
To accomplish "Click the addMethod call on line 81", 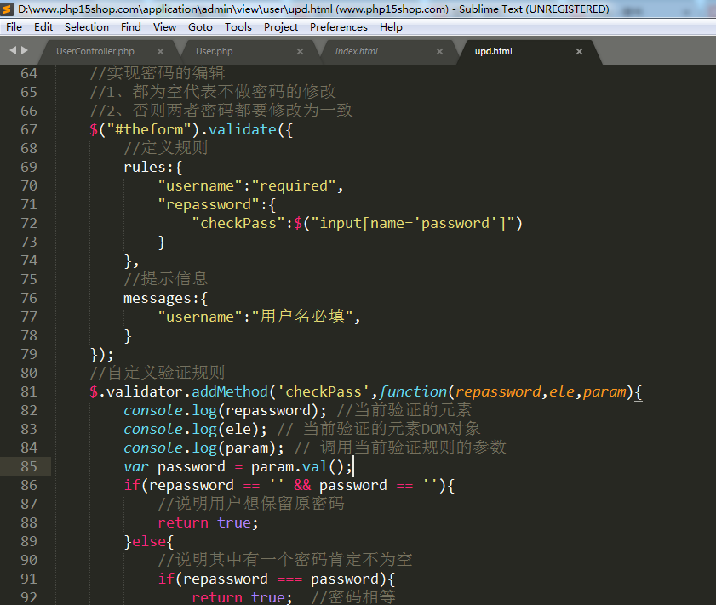I will [226, 391].
